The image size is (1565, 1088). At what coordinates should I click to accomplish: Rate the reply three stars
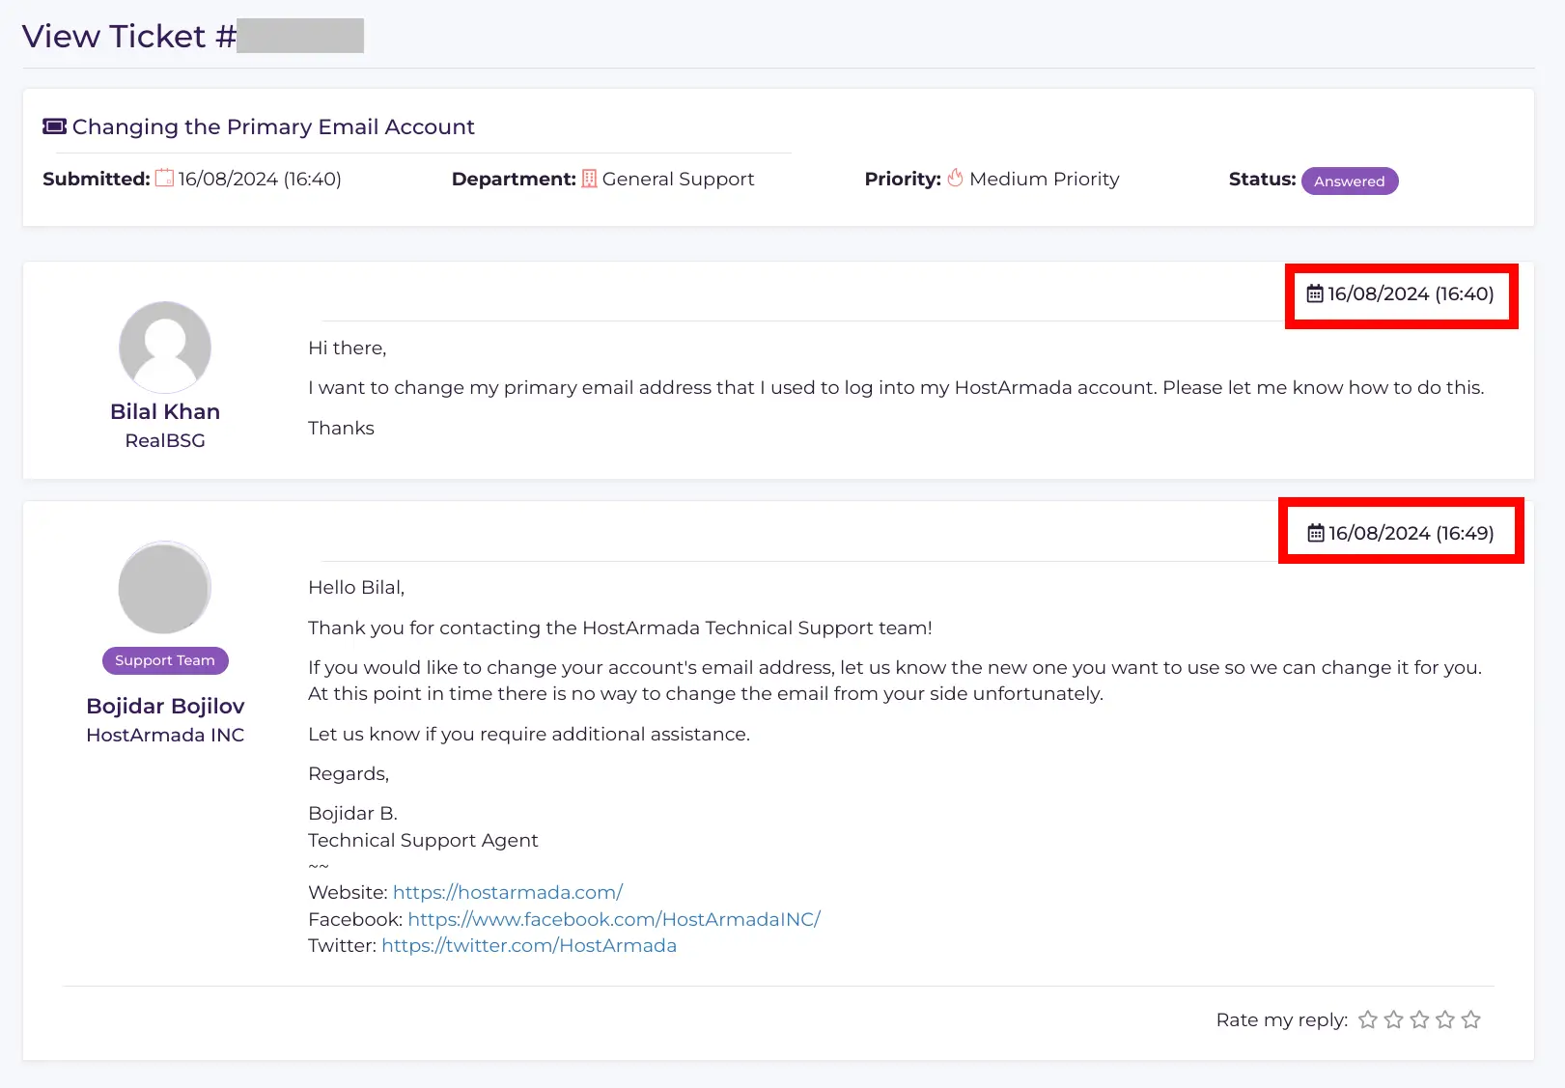(x=1419, y=1019)
